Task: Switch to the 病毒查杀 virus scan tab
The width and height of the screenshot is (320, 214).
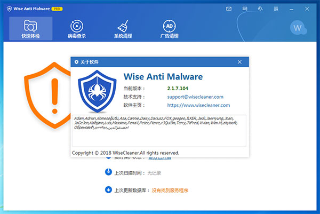Action: click(77, 29)
